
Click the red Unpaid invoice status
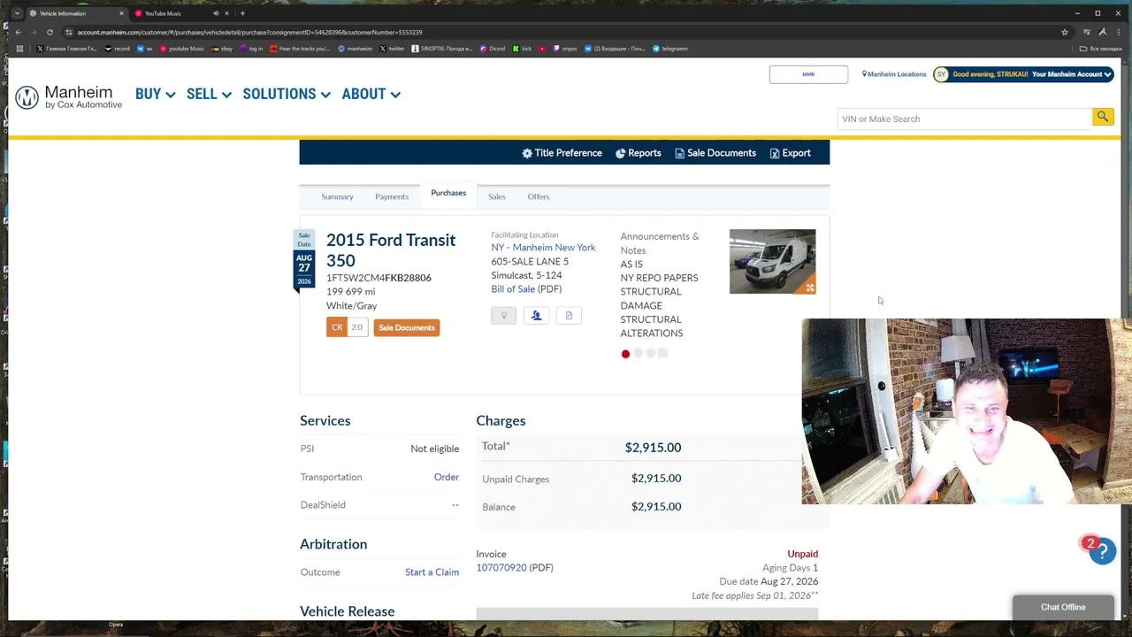click(803, 554)
